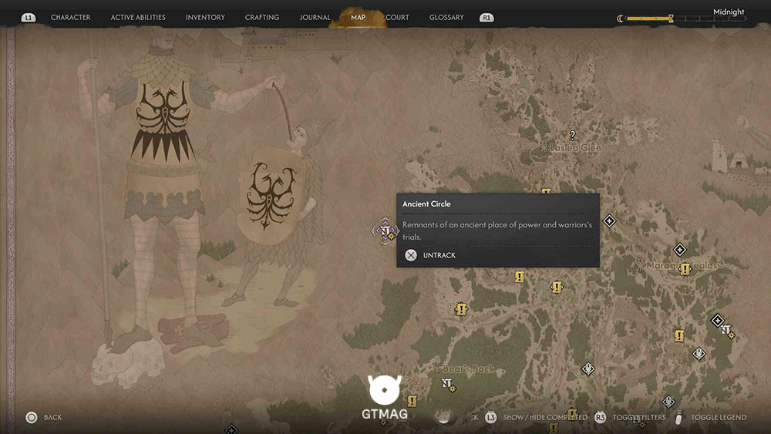Select black diamond marker above Maragu Wealds label
The image size is (771, 434).
(679, 250)
